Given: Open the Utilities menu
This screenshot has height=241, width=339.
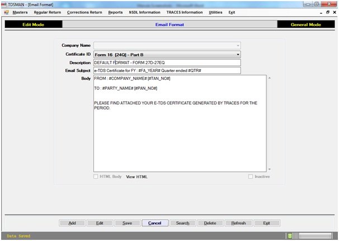Looking at the screenshot, I should pos(215,12).
